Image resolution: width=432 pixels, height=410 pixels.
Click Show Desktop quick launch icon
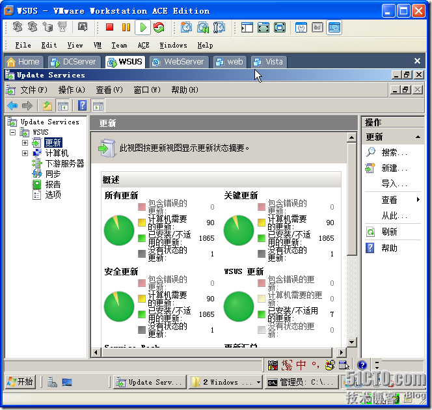[66, 382]
